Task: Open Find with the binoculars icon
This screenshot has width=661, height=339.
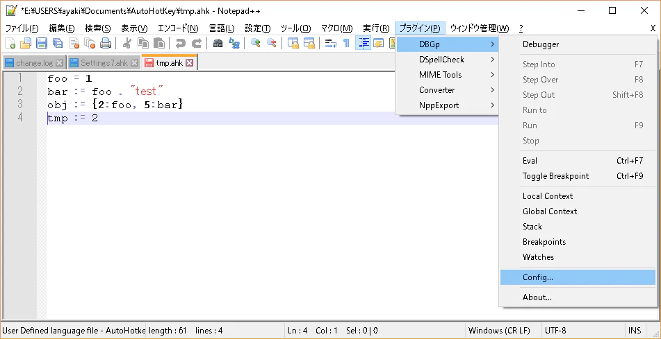Action: click(218, 43)
